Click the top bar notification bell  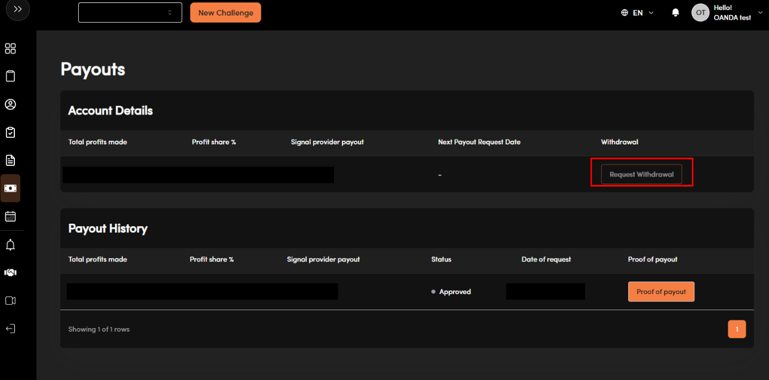(675, 13)
